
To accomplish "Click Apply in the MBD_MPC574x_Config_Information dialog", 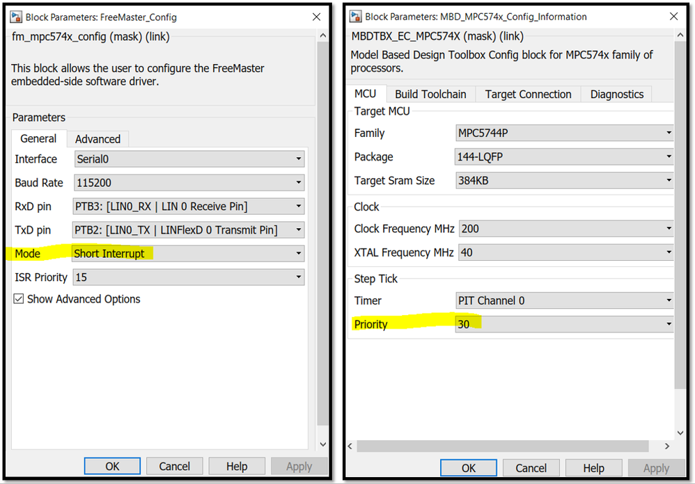I will 656,468.
